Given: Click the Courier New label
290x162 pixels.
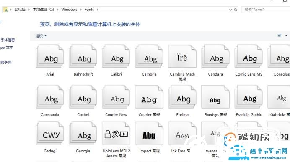Looking at the screenshot, I should point(116,115).
